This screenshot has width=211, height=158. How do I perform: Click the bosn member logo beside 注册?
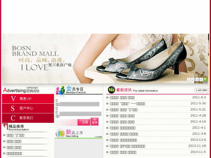66,123
